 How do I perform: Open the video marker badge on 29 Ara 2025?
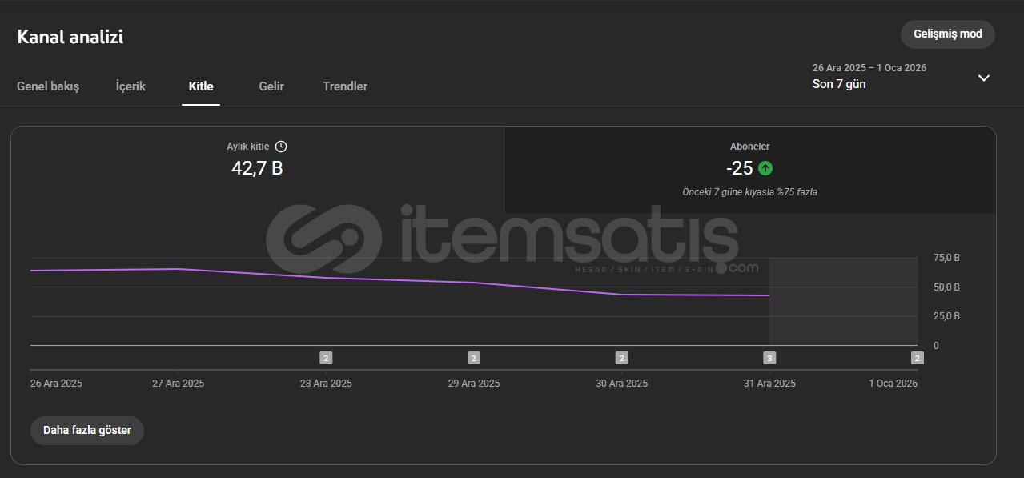(474, 358)
